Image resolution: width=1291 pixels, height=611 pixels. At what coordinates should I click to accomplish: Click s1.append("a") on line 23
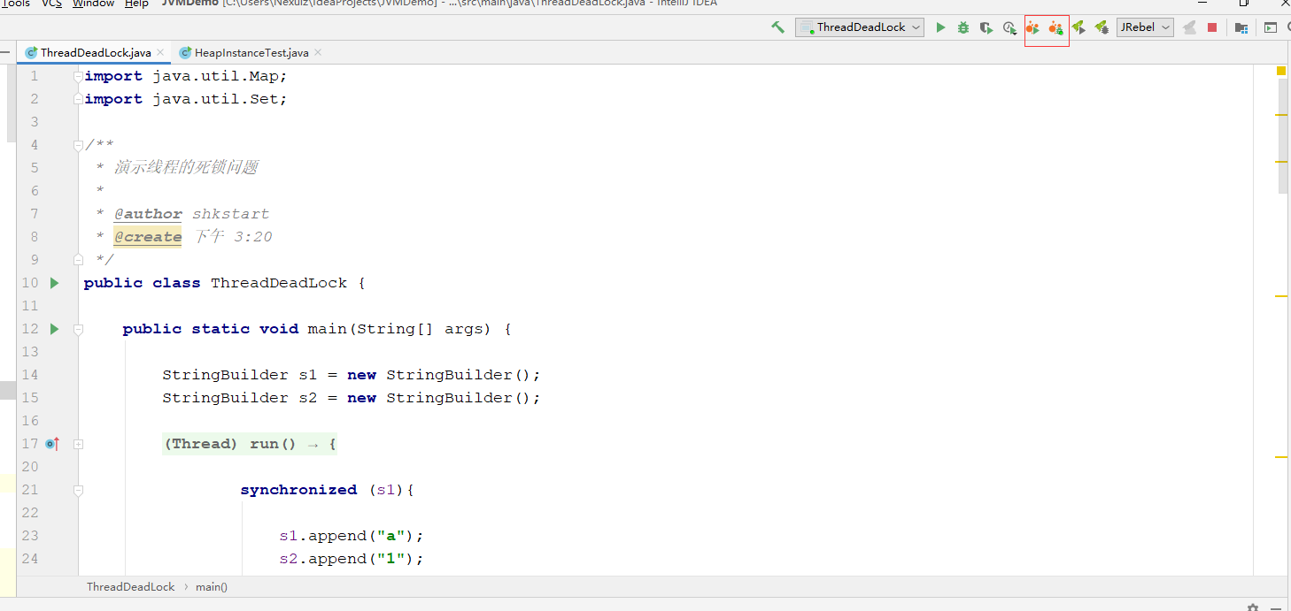(352, 536)
